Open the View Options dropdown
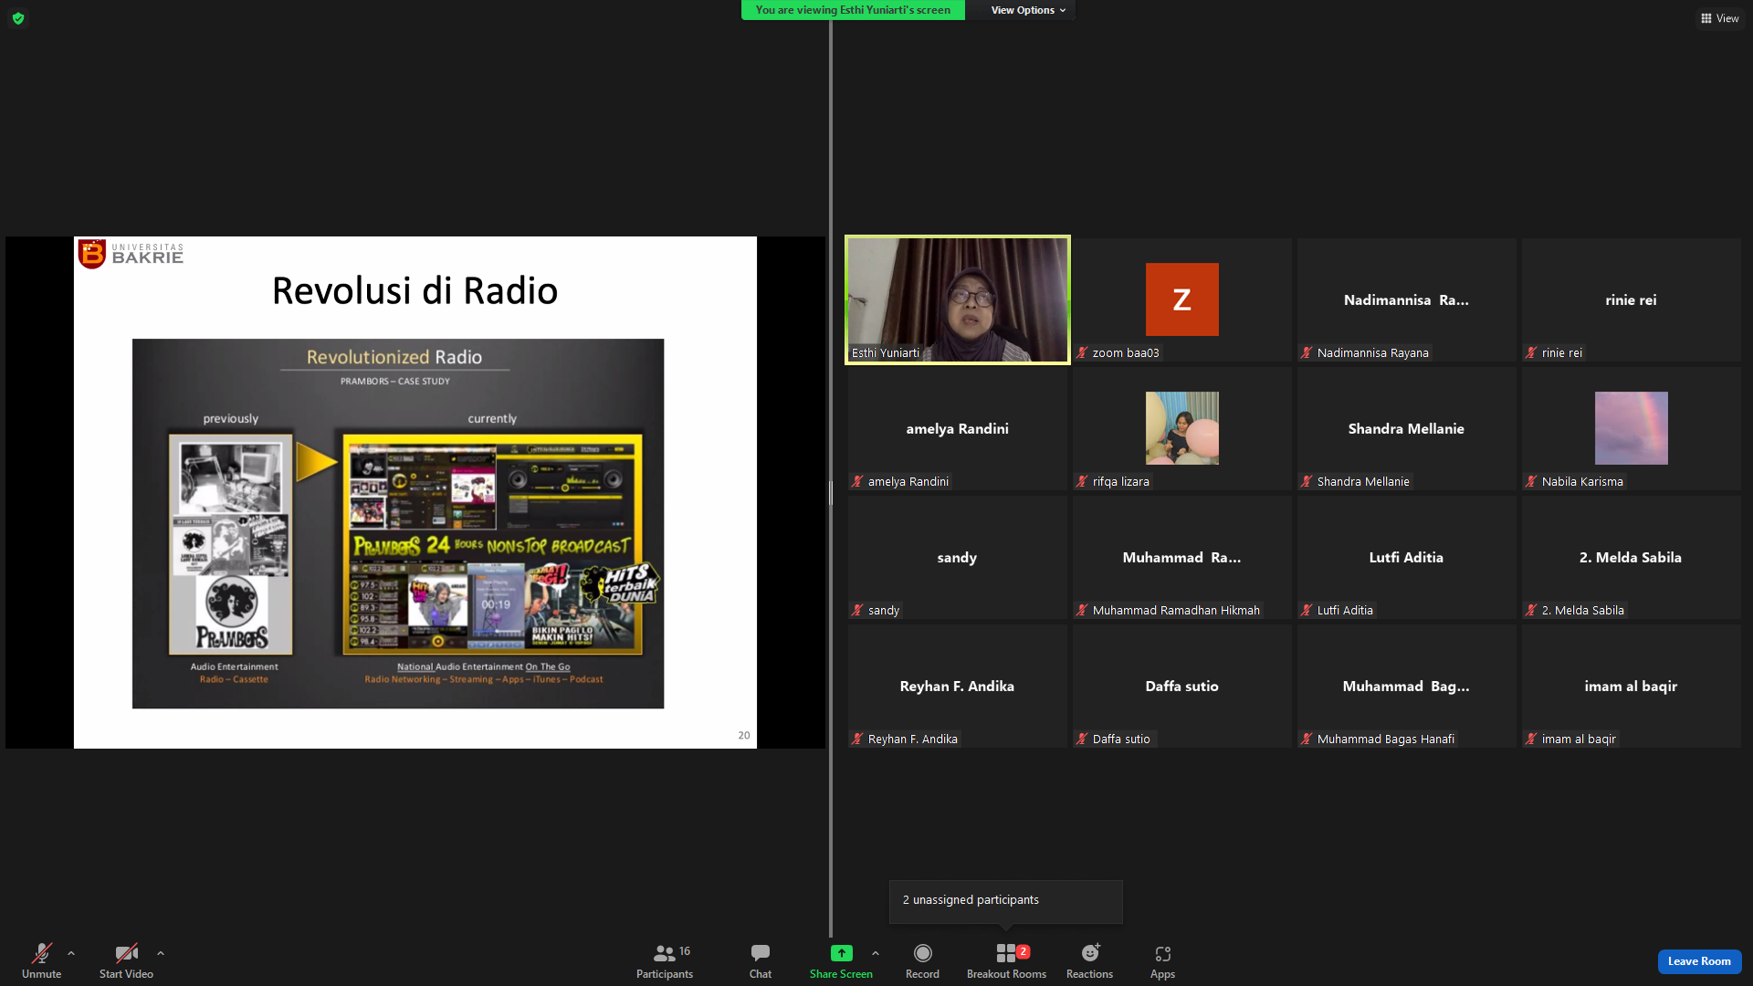 (1028, 10)
